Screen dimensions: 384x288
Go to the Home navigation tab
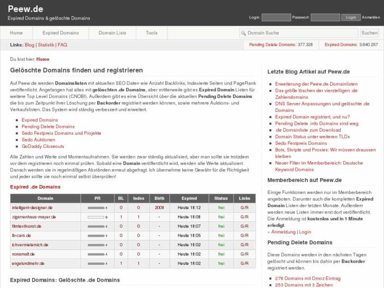point(16,33)
